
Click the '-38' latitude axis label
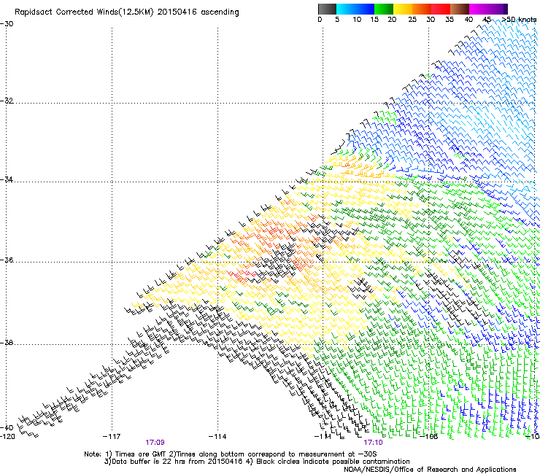point(7,343)
